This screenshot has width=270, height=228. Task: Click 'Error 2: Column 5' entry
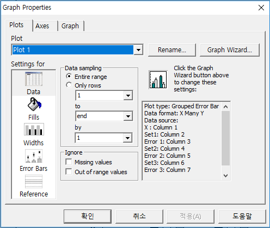[x=167, y=156]
